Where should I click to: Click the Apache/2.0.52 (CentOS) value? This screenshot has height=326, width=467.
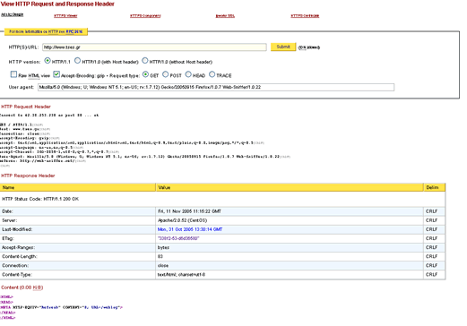point(182,220)
